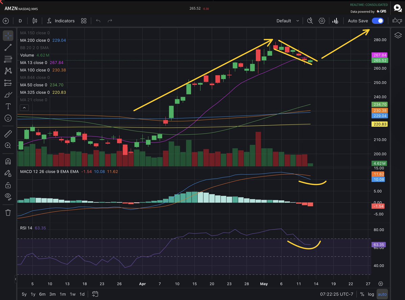
Task: Select the MA 150 close legend
Action: point(35,33)
